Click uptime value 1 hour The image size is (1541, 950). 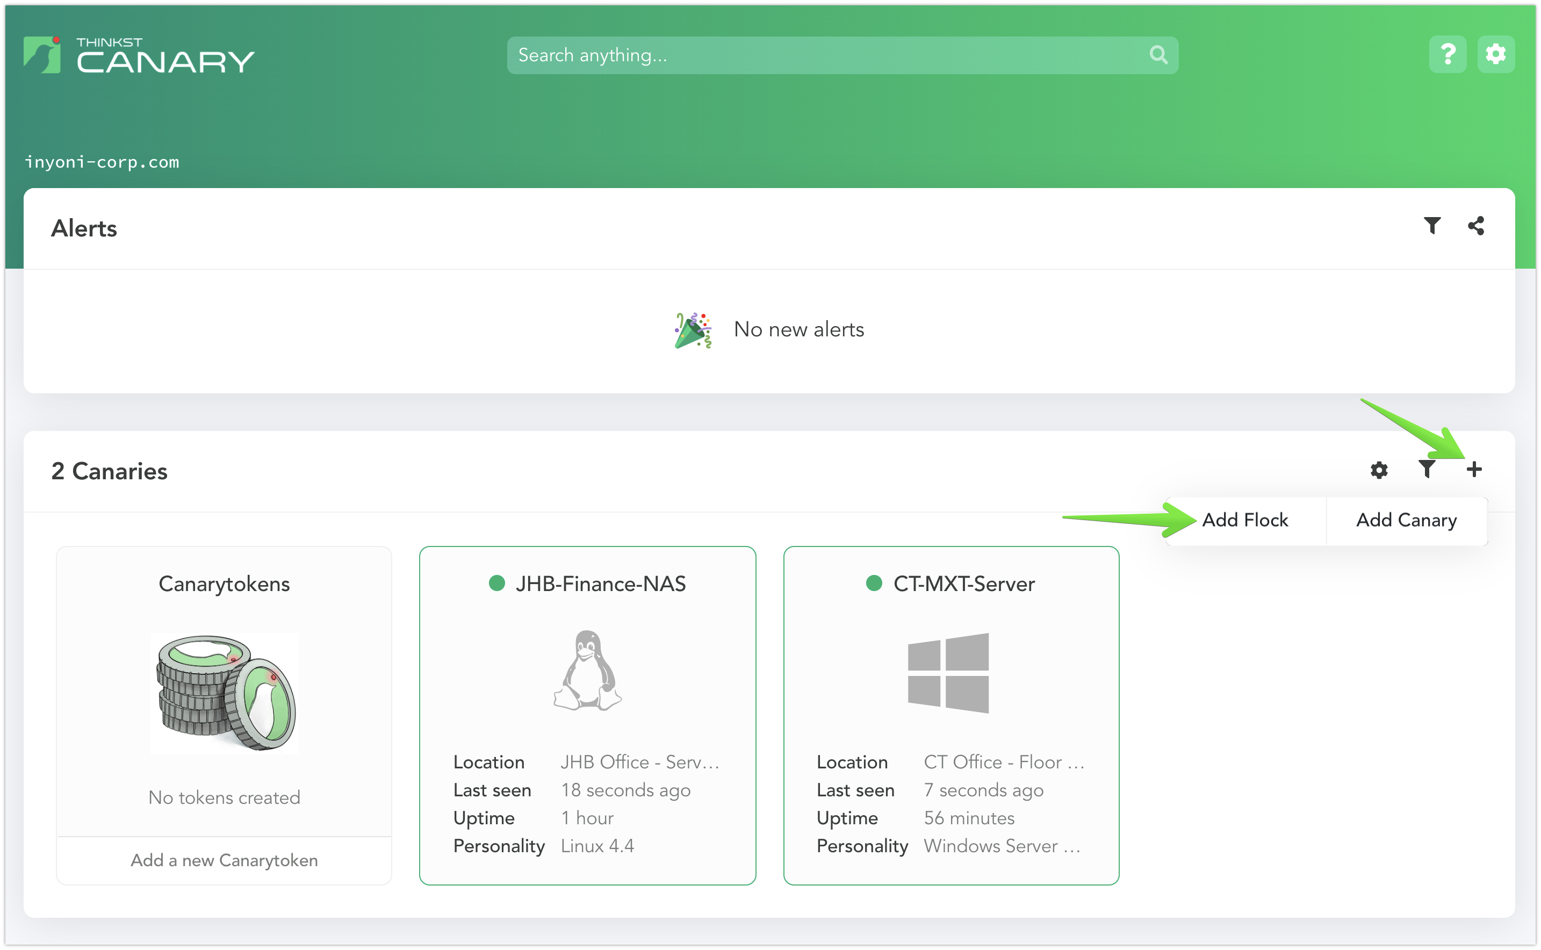[587, 818]
